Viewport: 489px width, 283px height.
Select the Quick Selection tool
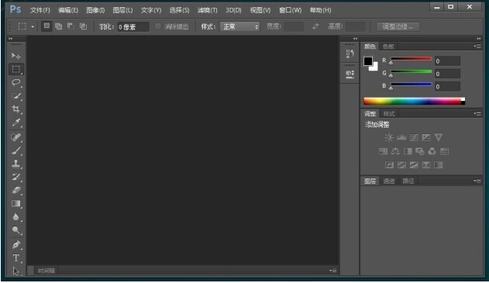point(16,96)
